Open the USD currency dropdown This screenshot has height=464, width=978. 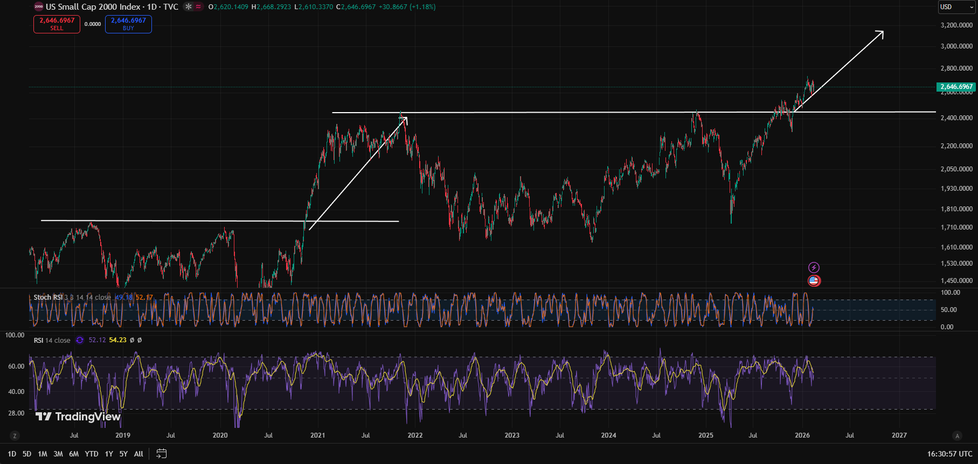coord(956,7)
